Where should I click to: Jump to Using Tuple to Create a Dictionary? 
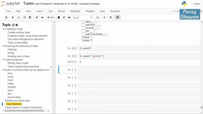click(23, 107)
